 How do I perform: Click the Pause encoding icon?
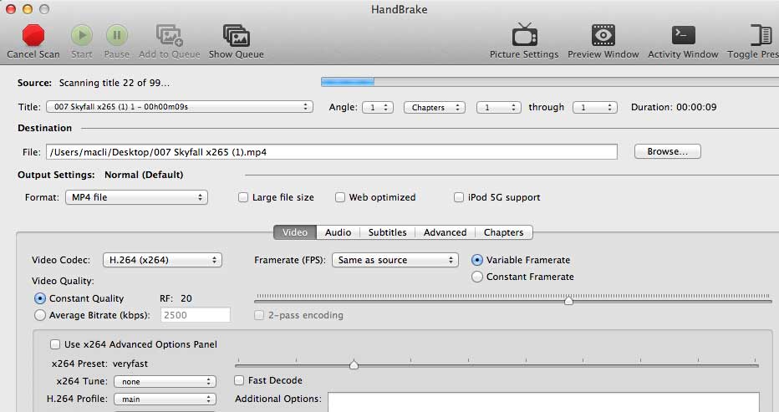pyautogui.click(x=117, y=35)
